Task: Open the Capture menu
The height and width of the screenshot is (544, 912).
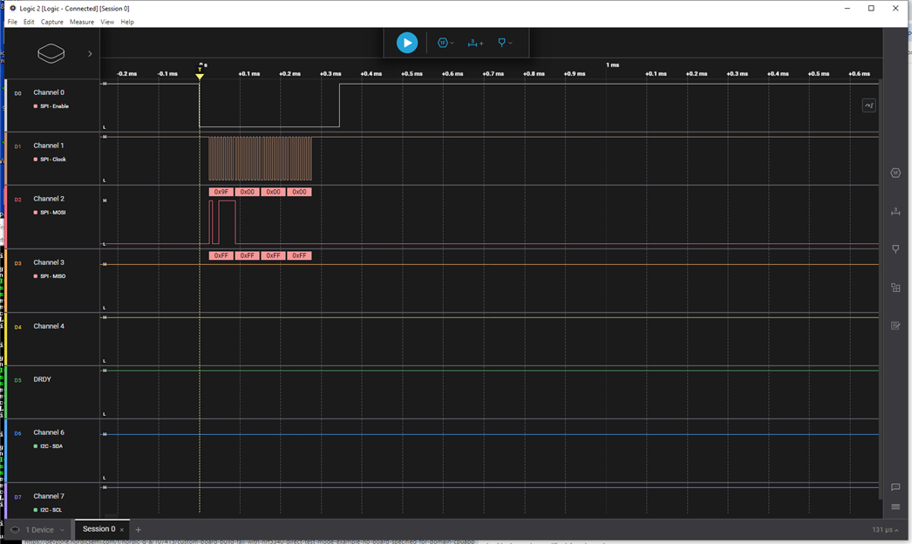Action: [51, 22]
